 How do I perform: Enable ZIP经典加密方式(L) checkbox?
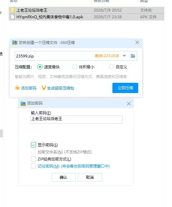pos(33,159)
